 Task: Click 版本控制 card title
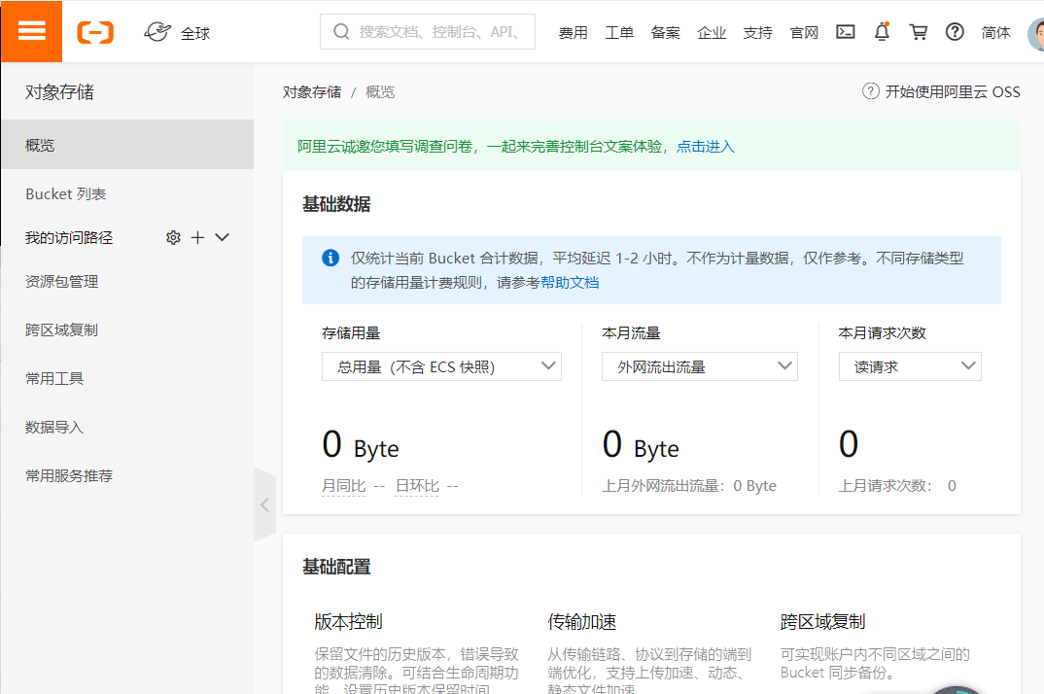coord(348,621)
